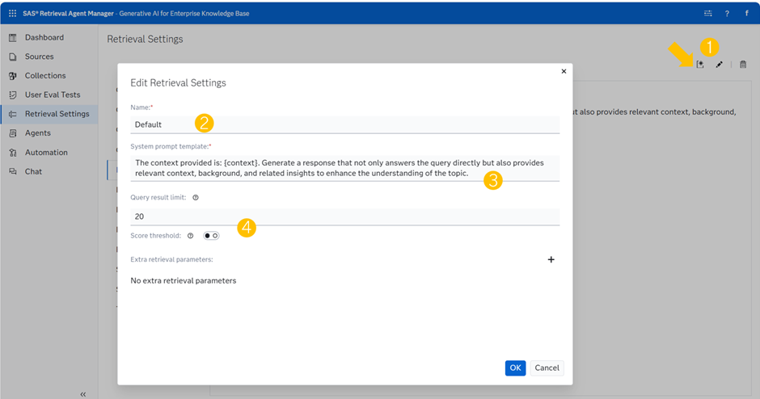Click the Name input field
This screenshot has width=760, height=399.
coord(344,124)
